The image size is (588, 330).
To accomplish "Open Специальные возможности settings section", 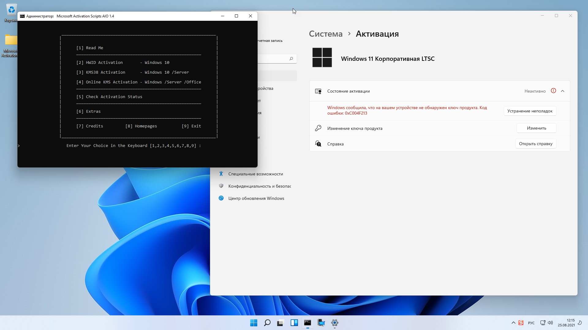I will (255, 174).
